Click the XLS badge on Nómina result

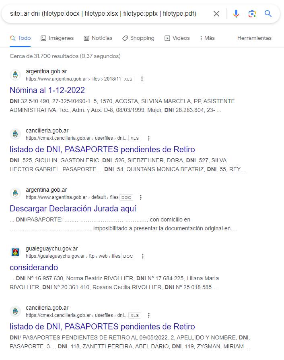128,79
